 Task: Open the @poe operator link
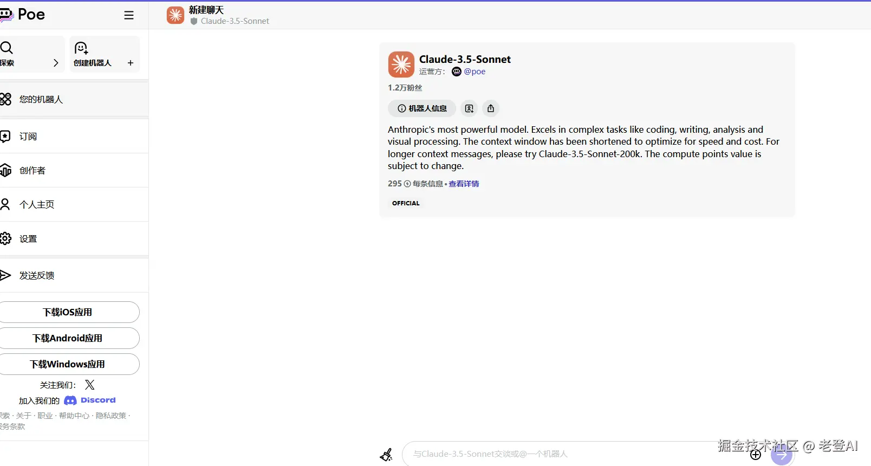[x=474, y=72]
